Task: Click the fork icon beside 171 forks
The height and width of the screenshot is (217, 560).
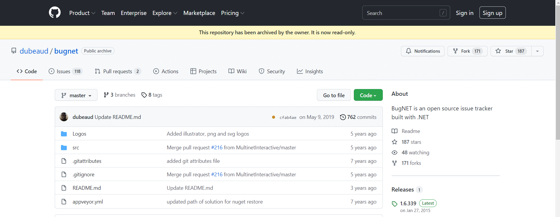Action: 395,163
